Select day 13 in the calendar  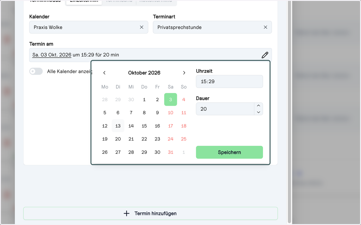(x=118, y=126)
